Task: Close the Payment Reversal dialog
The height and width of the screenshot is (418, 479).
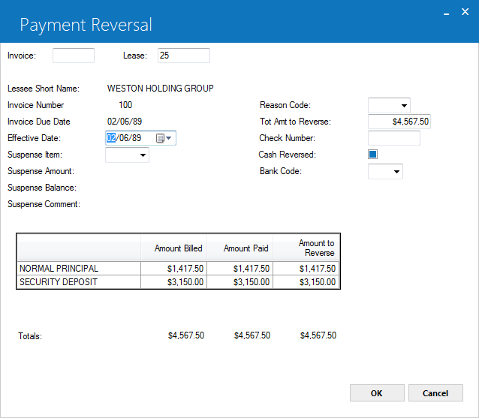Action: [465, 11]
